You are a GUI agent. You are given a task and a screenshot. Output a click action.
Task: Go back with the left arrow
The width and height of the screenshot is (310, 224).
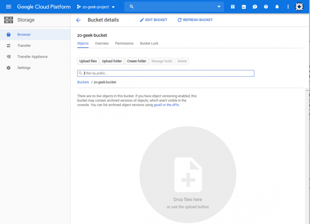pyautogui.click(x=78, y=20)
